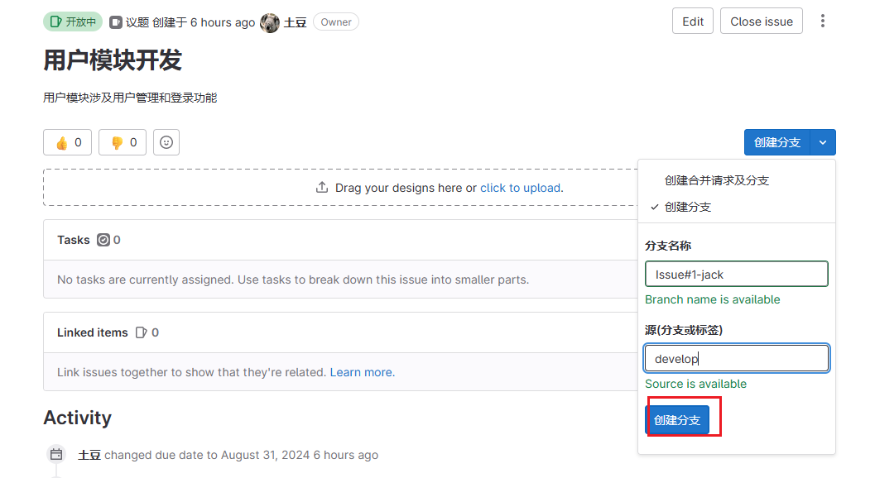Click the source field containing develop
Screen dimensions: 875x478
(x=737, y=358)
